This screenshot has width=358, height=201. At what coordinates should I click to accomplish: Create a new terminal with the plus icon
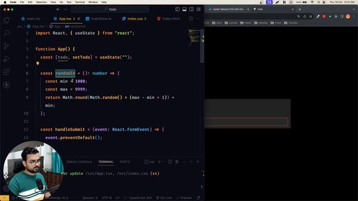pos(159,162)
